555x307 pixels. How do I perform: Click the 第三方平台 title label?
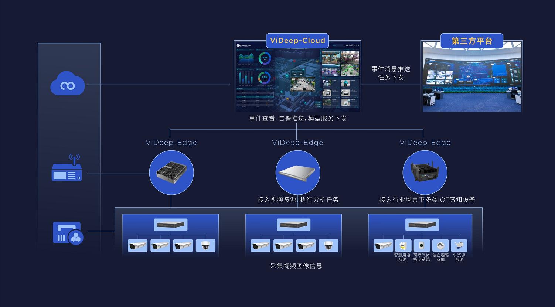pos(472,41)
